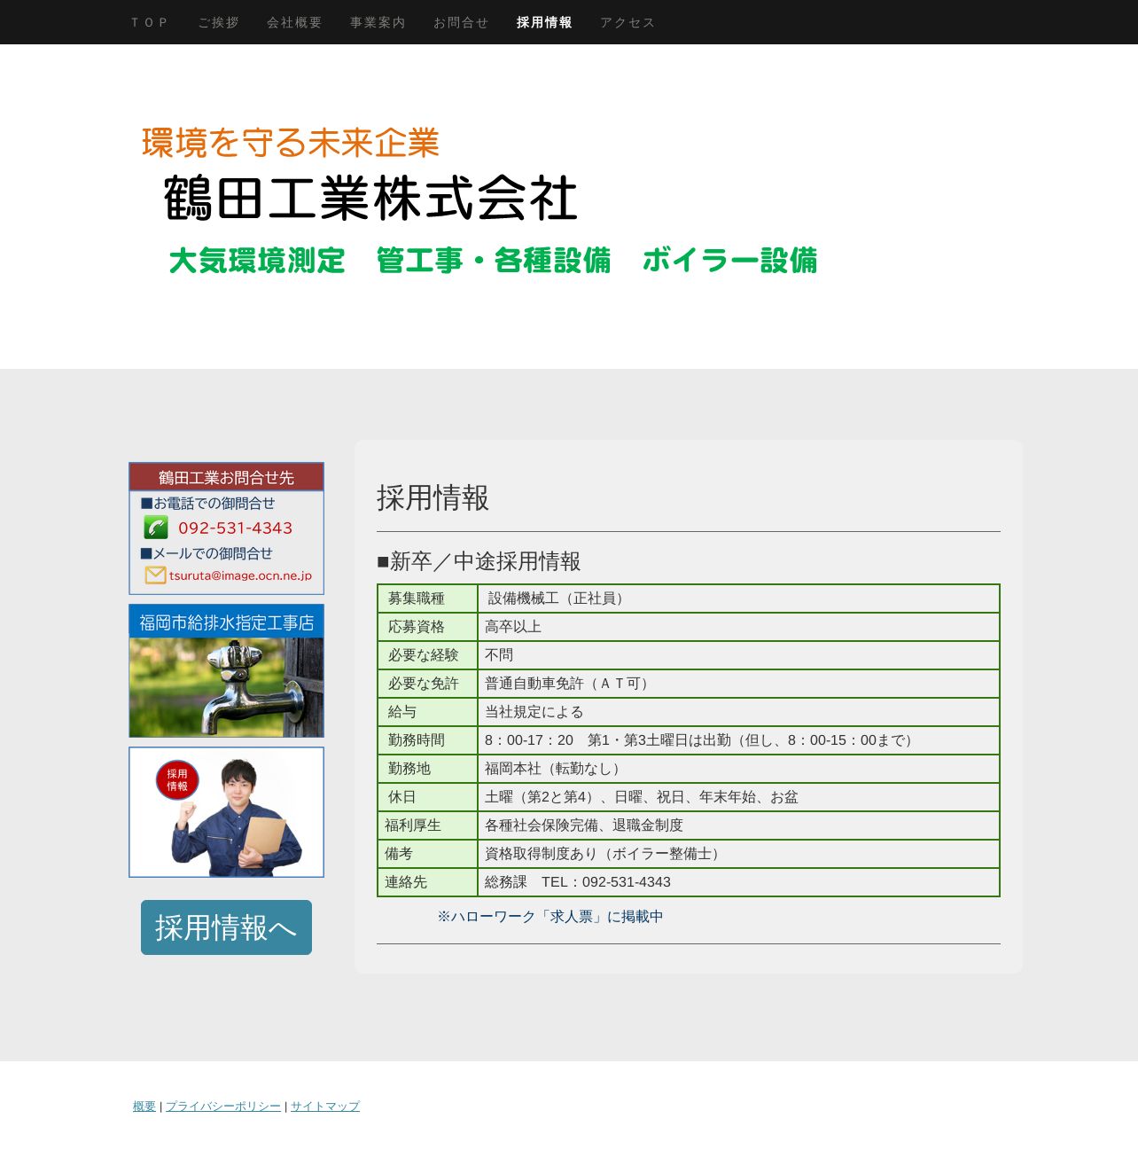The width and height of the screenshot is (1138, 1150).
Task: Go to 会社概要 page
Action: (294, 22)
